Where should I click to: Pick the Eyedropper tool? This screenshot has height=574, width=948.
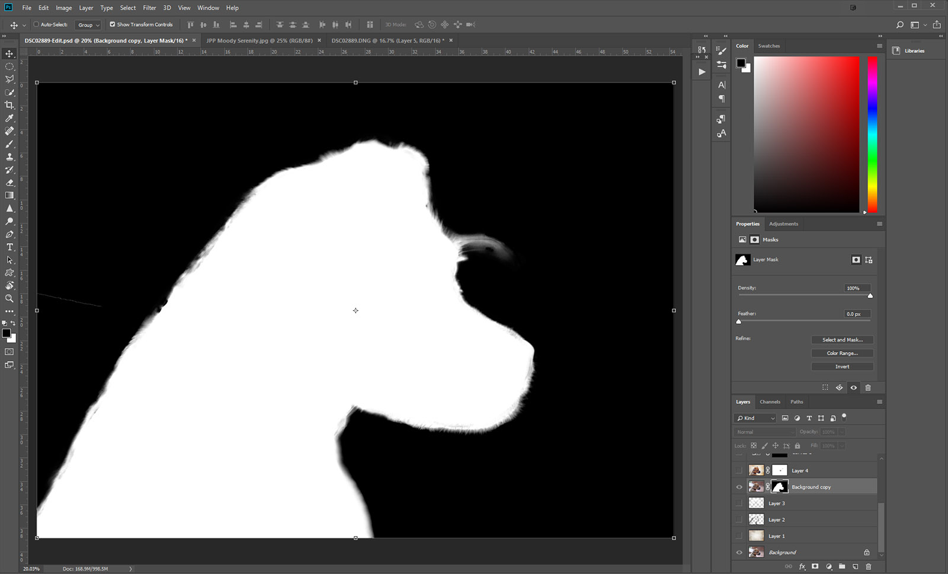coord(9,118)
